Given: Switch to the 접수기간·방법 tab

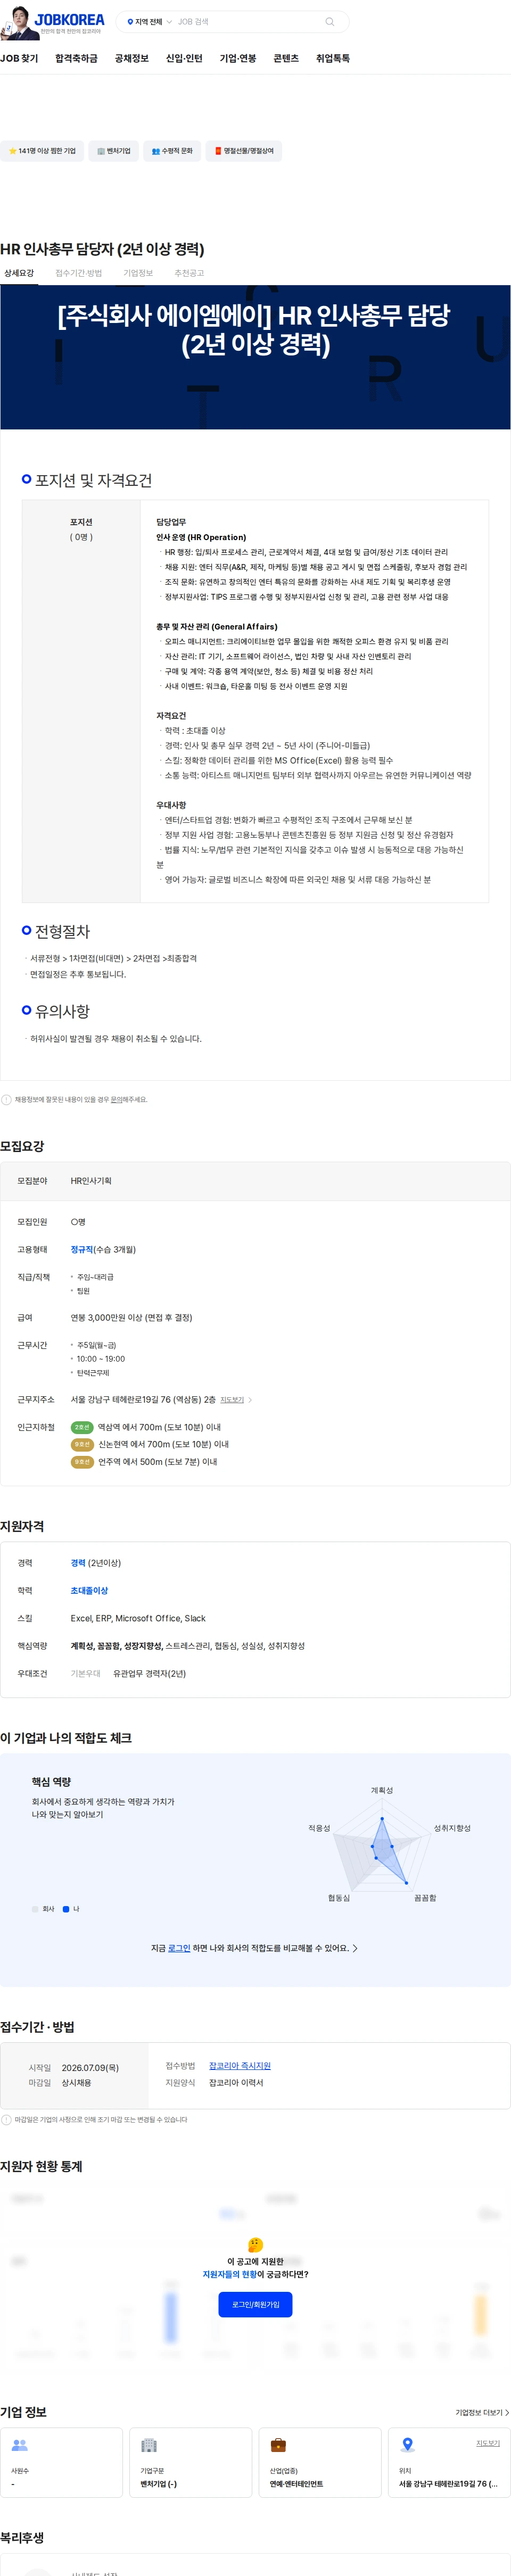Looking at the screenshot, I should coord(79,273).
